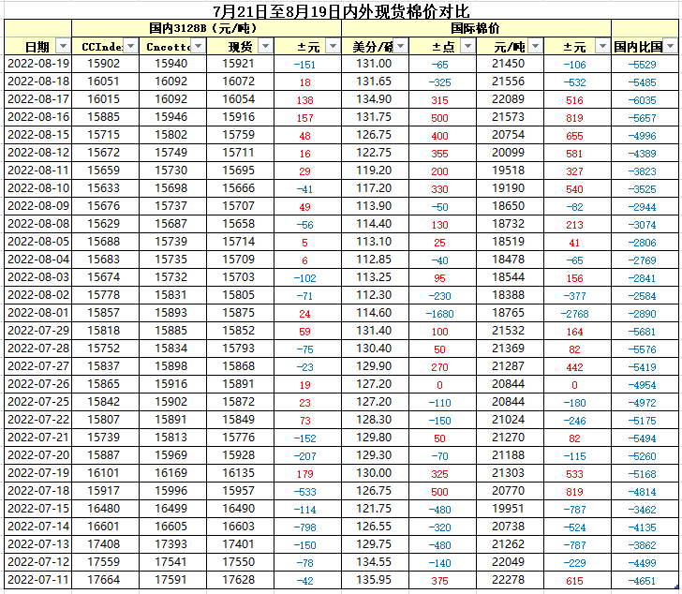Open the ±元 filter under 国内3128B
The width and height of the screenshot is (682, 594).
click(333, 46)
